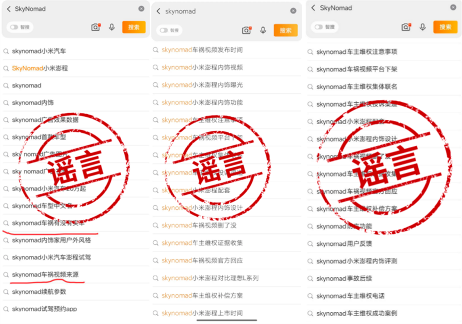Start voice search with the right screen microphone
Screen dimensions: 462x324
point(422,27)
